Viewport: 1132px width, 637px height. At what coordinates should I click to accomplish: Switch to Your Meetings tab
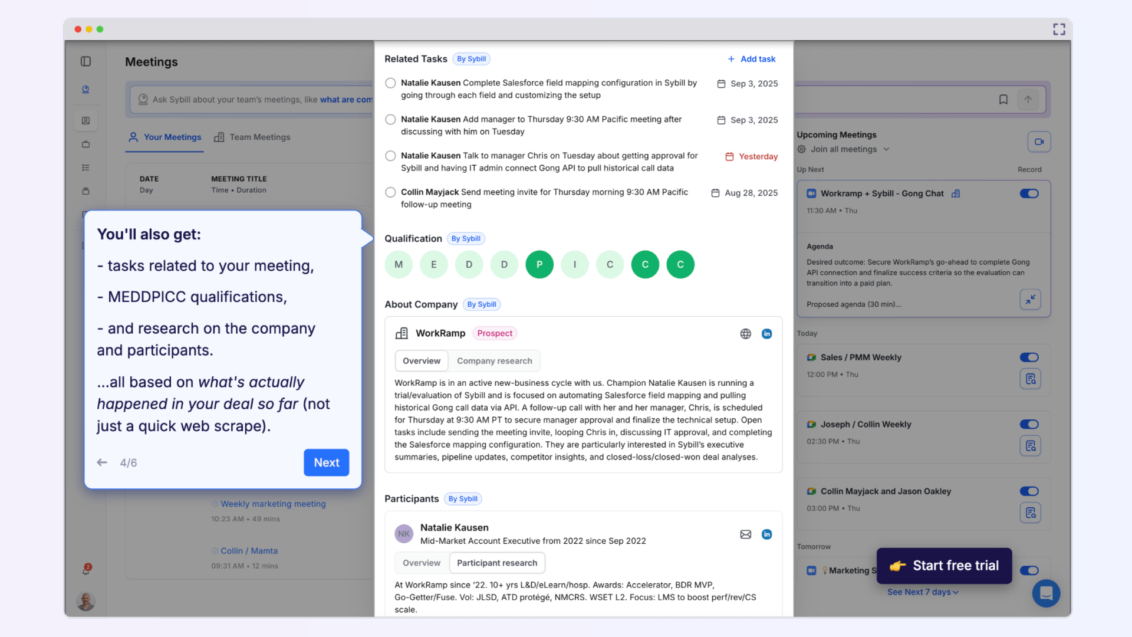tap(165, 137)
